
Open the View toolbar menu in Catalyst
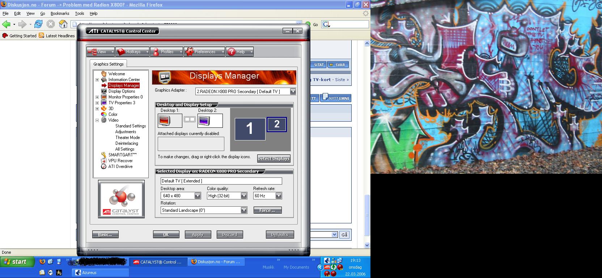pyautogui.click(x=101, y=52)
